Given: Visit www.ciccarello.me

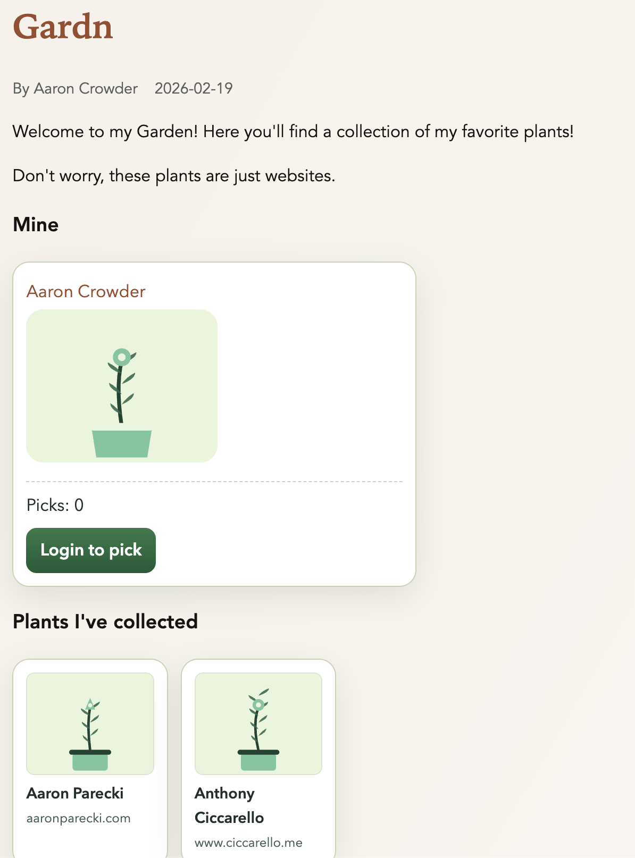Looking at the screenshot, I should coord(248,843).
